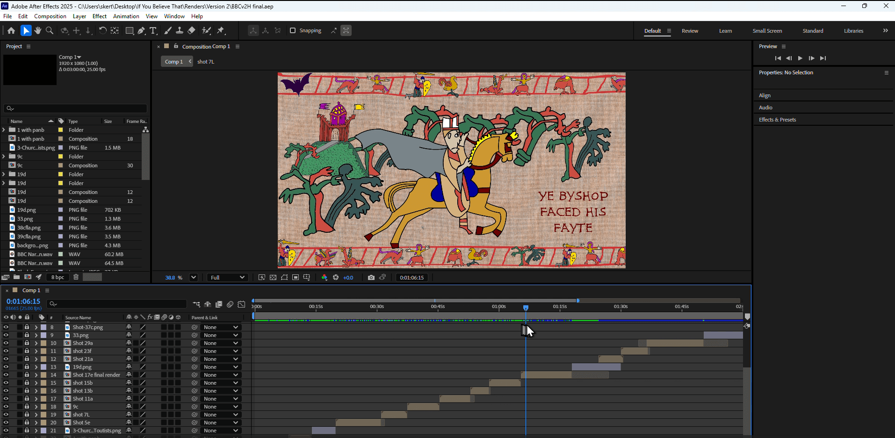Select the Eraser tool
Screen dimensions: 895x438
191,30
